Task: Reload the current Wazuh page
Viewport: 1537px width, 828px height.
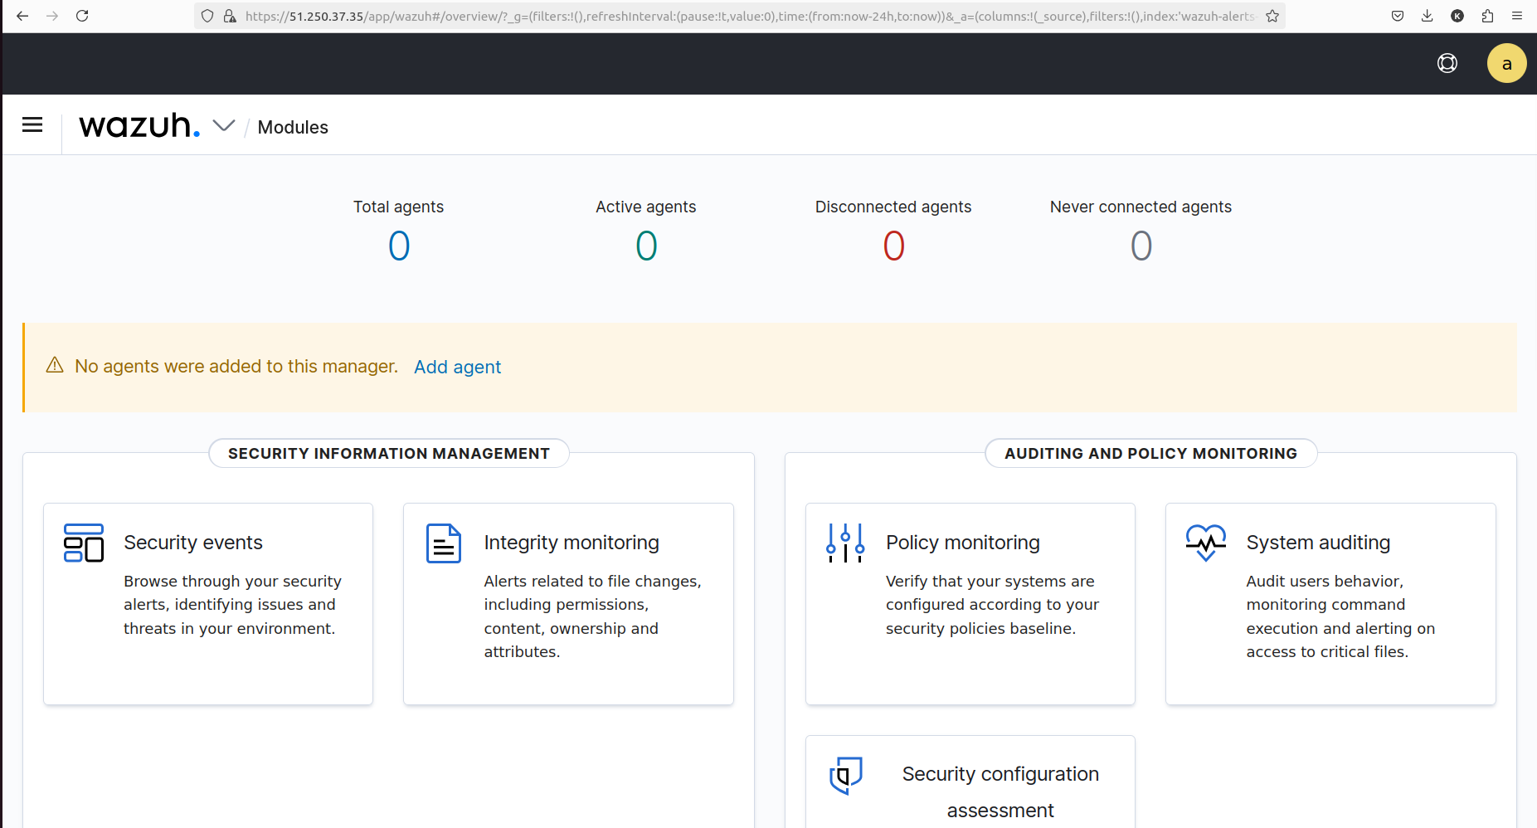Action: (x=82, y=16)
